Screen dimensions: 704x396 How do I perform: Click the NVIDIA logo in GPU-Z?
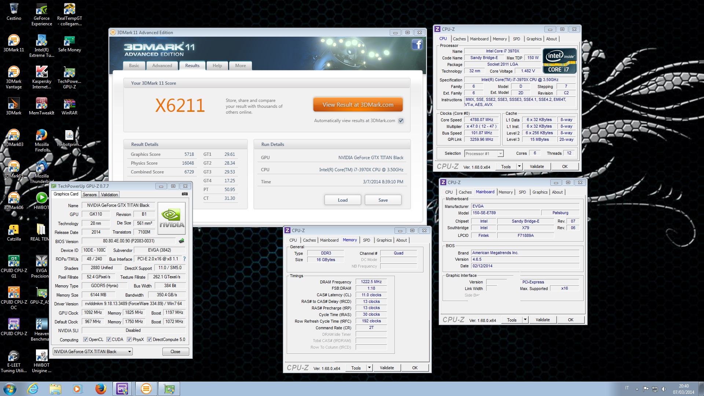click(172, 218)
